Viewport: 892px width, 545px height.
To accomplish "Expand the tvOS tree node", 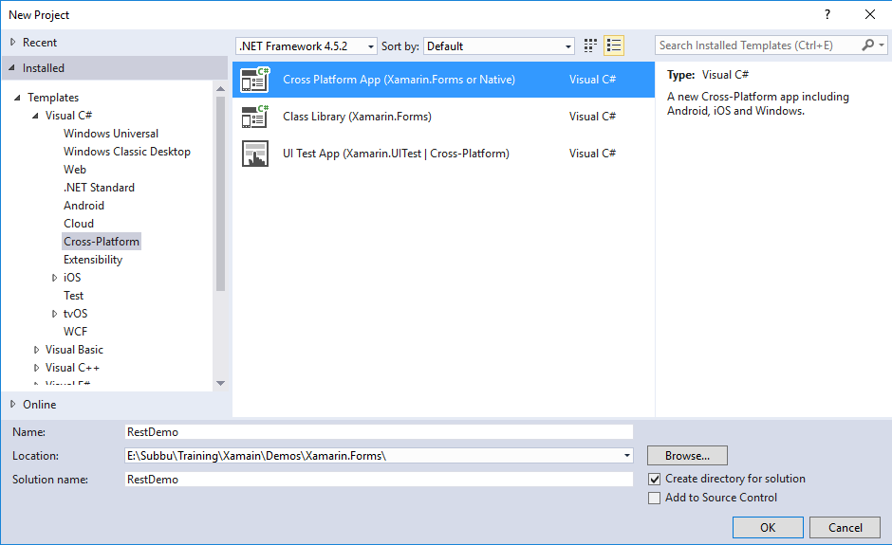I will click(54, 314).
